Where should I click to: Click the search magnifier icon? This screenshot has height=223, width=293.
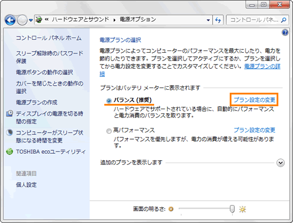[284, 20]
